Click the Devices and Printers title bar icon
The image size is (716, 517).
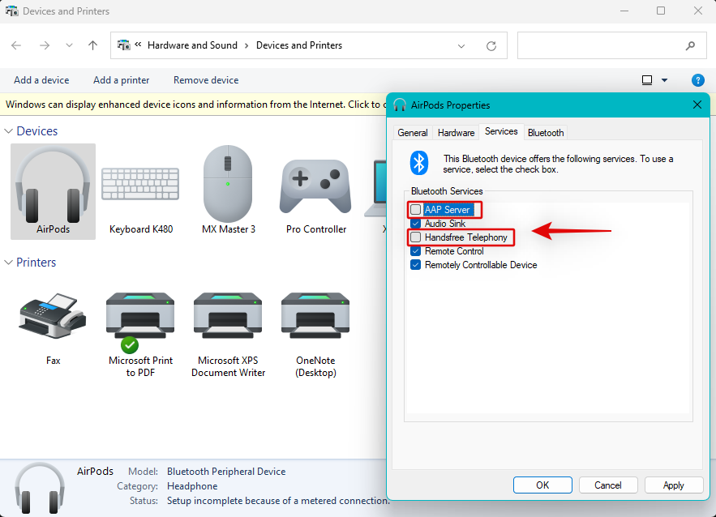(x=11, y=11)
